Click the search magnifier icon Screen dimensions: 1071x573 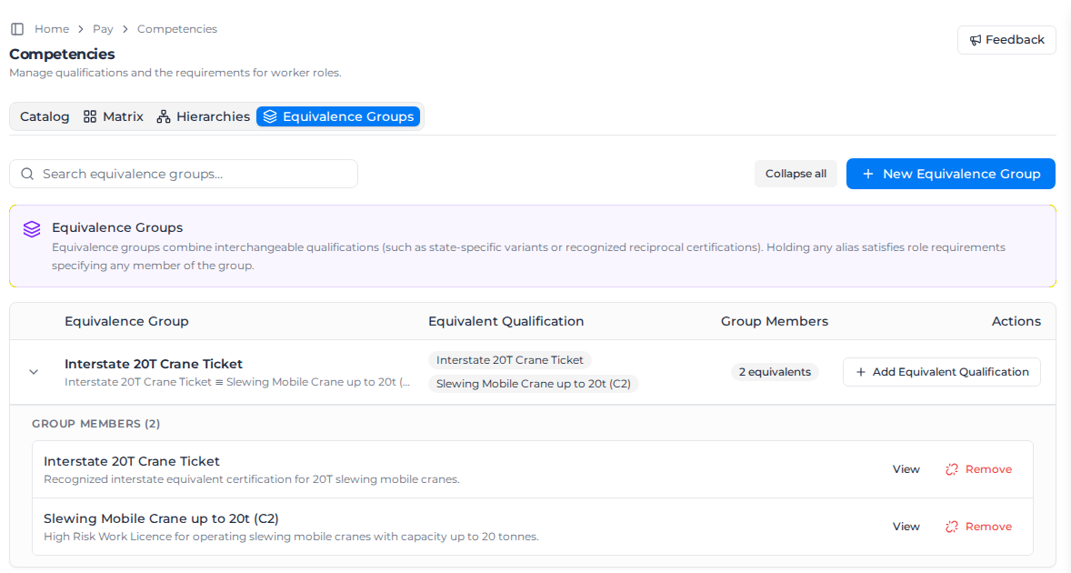point(27,174)
